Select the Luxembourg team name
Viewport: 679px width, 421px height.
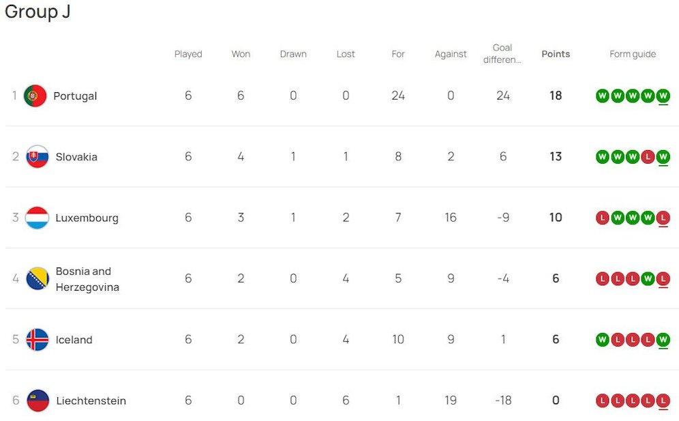point(87,218)
